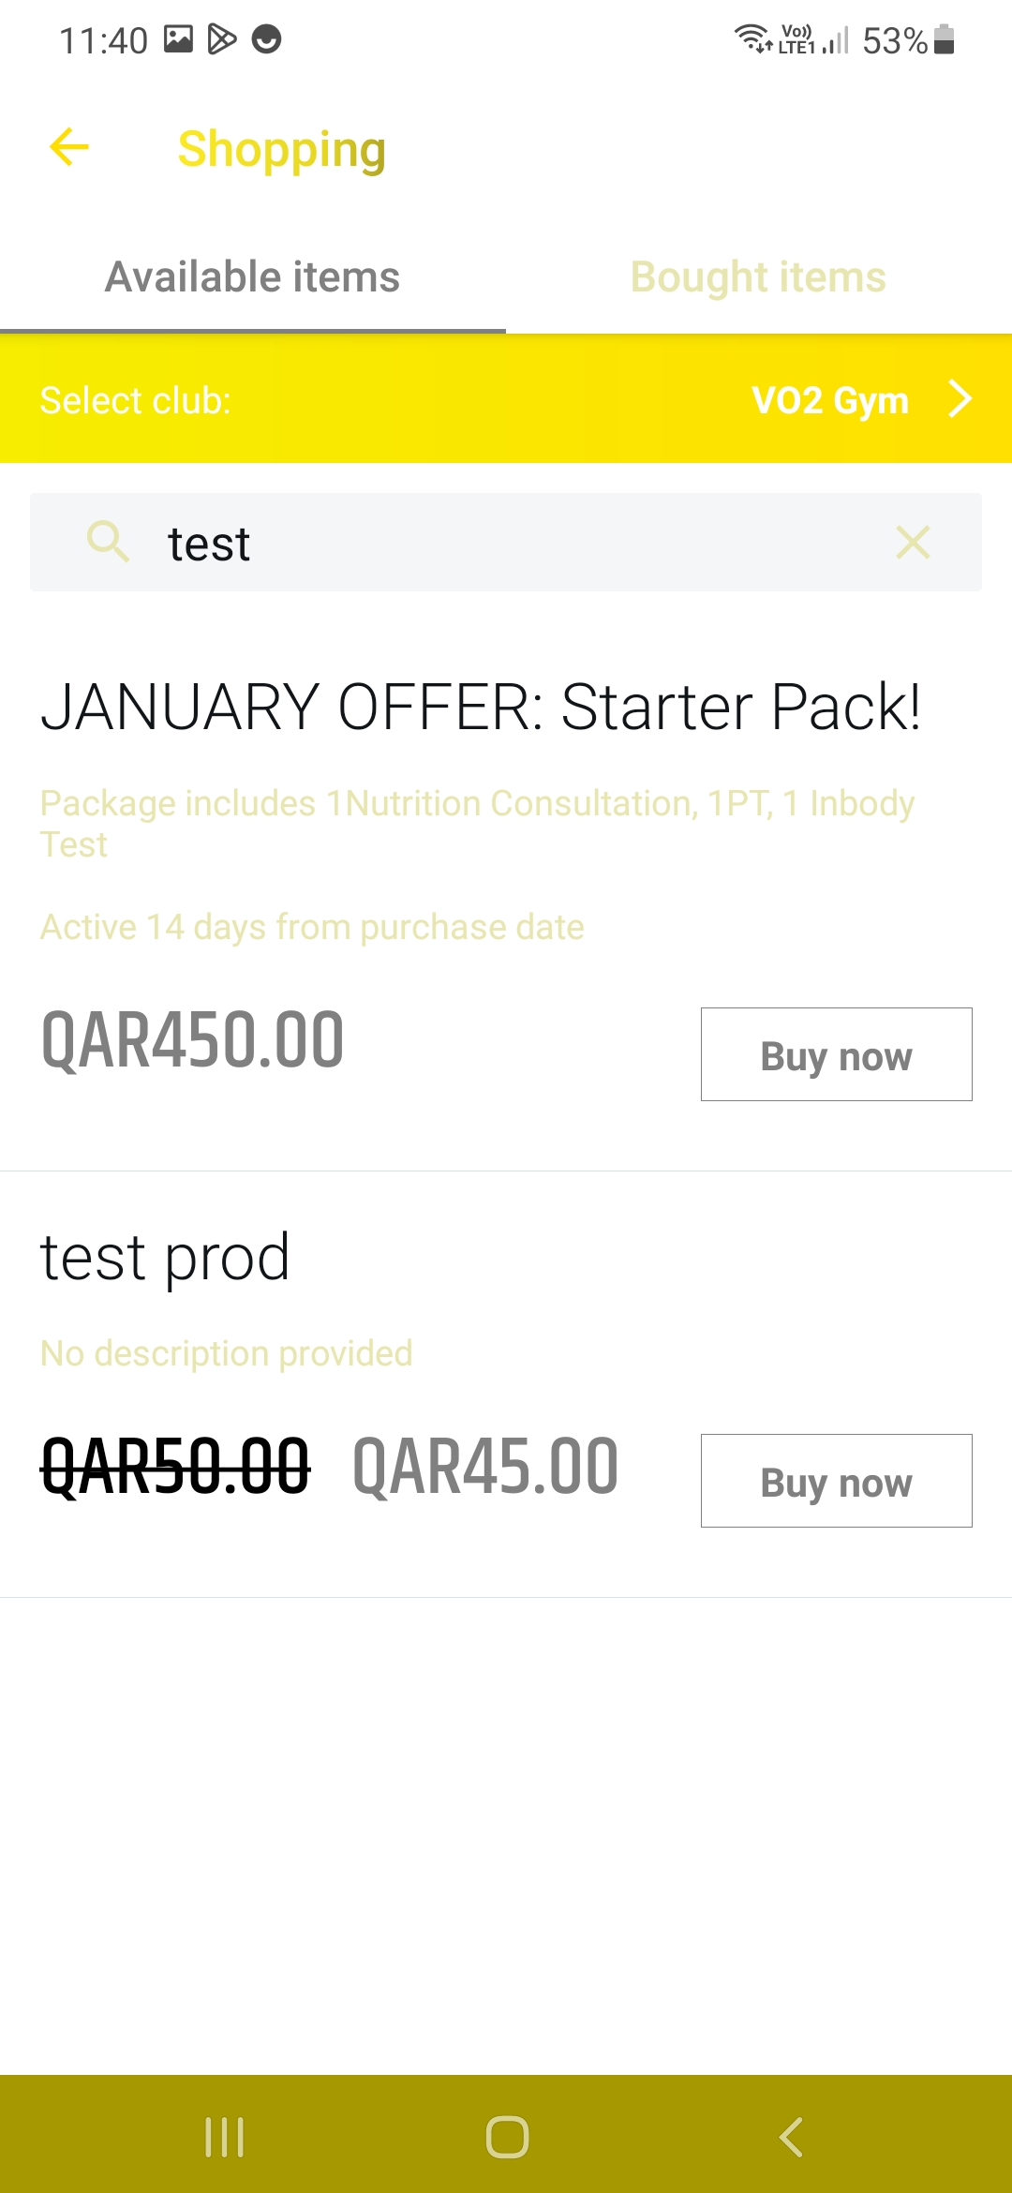Tap the Play Store status bar icon
Viewport: 1012px width, 2193px height.
[x=222, y=39]
